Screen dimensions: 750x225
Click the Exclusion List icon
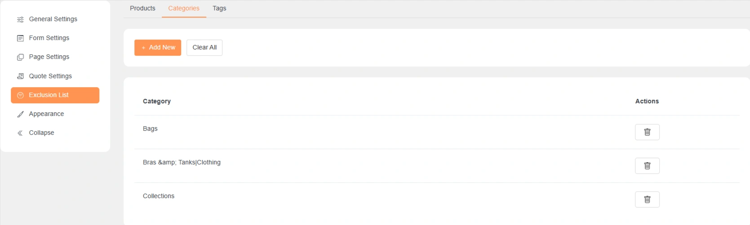pyautogui.click(x=20, y=95)
